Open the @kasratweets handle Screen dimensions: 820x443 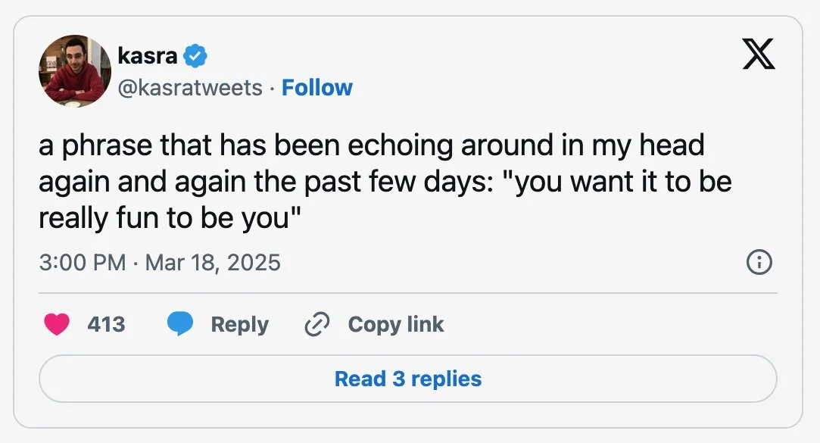(189, 88)
